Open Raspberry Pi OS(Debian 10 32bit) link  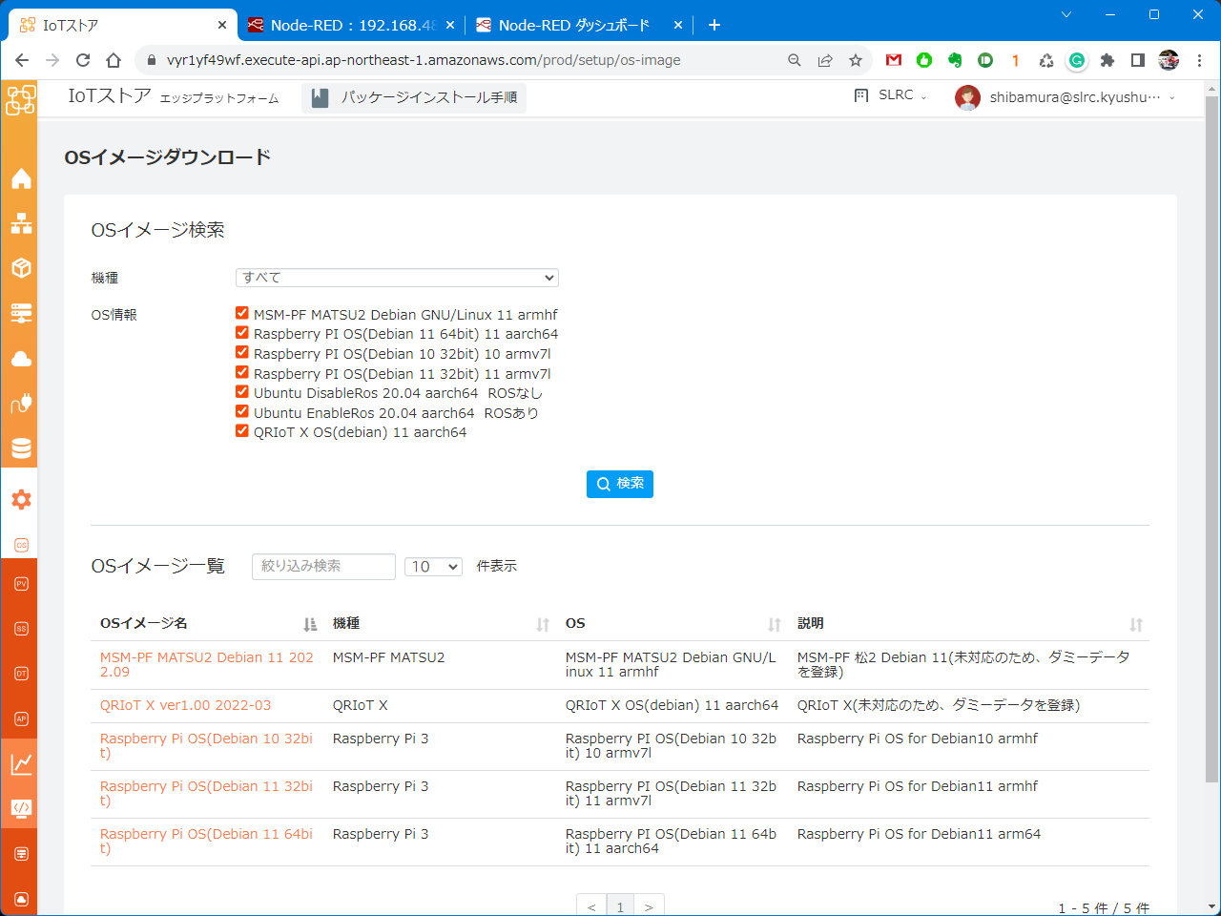point(207,745)
